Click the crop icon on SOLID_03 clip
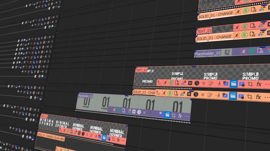Image resolution: width=270 pixels, height=151 pixels. pyautogui.click(x=250, y=96)
